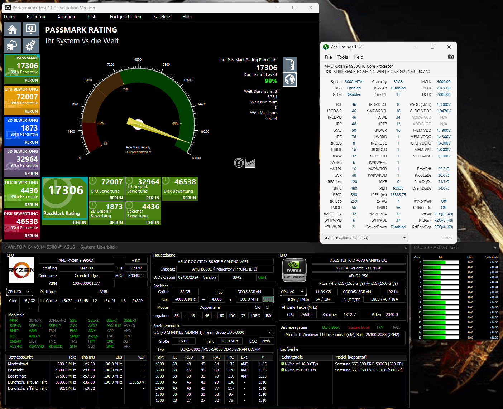Click the clock icon on the 72007 CPU tile
Image resolution: width=503 pixels, height=409 pixels.
pos(93,181)
